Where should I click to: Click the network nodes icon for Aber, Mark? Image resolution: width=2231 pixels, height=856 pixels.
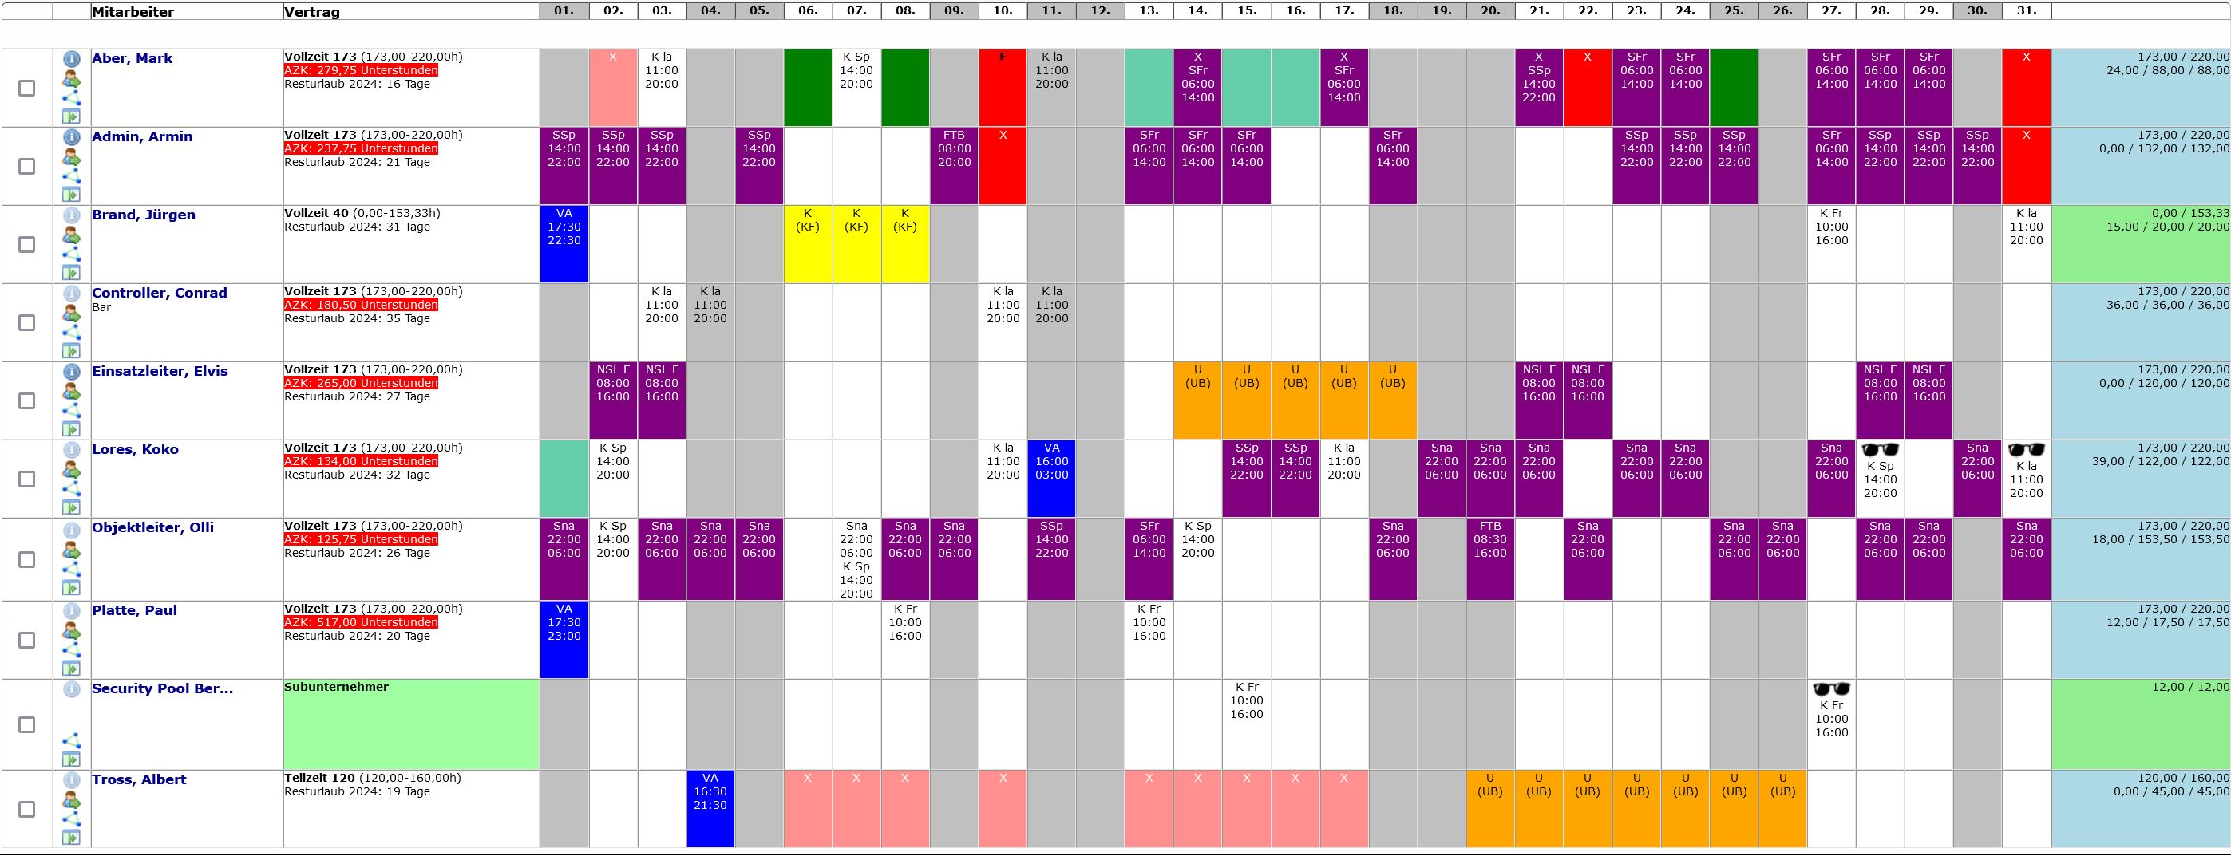[72, 98]
